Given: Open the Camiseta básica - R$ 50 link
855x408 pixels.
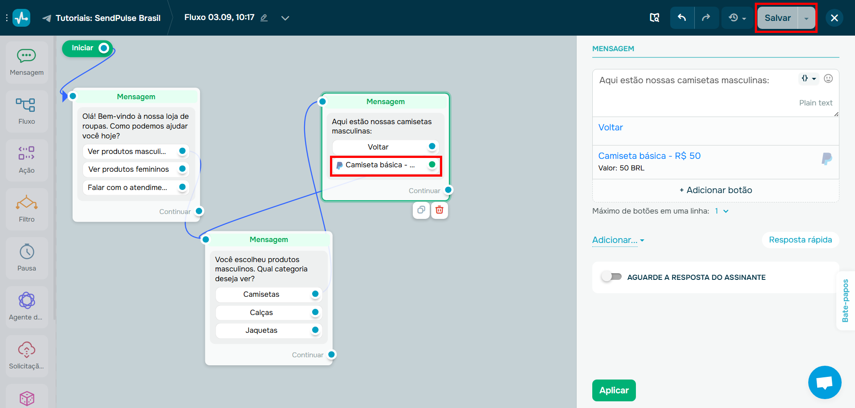Looking at the screenshot, I should (649, 156).
